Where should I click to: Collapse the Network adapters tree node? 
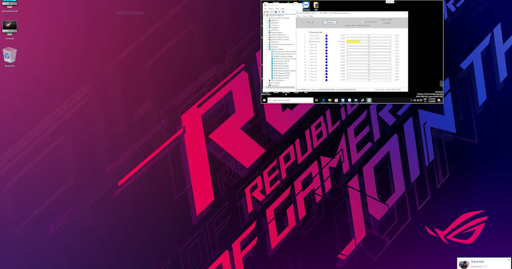click(x=267, y=49)
